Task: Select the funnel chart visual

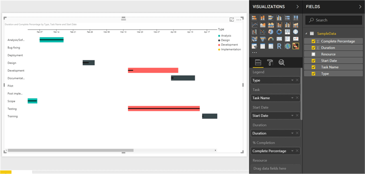Action: point(262,39)
